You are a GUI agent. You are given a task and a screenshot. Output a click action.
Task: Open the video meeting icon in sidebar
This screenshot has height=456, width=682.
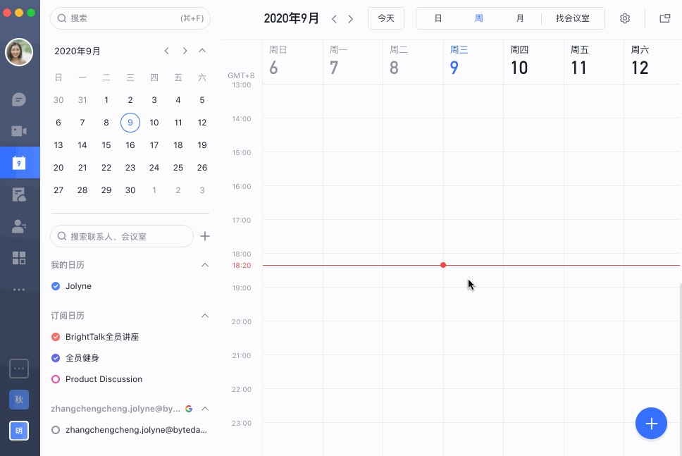point(19,131)
